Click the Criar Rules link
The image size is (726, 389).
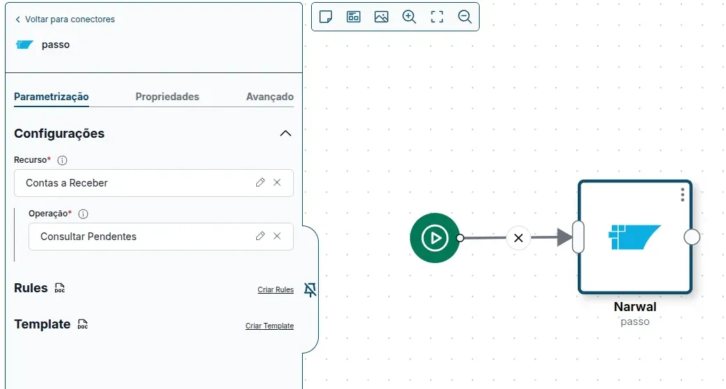(x=276, y=289)
